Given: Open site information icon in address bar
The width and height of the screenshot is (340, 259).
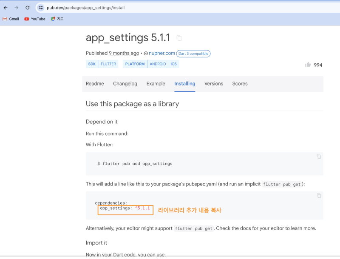Looking at the screenshot, I should [x=40, y=8].
